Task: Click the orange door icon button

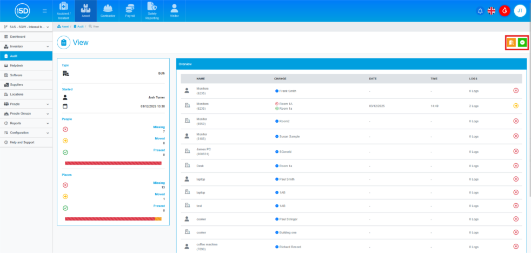Action: coord(511,42)
